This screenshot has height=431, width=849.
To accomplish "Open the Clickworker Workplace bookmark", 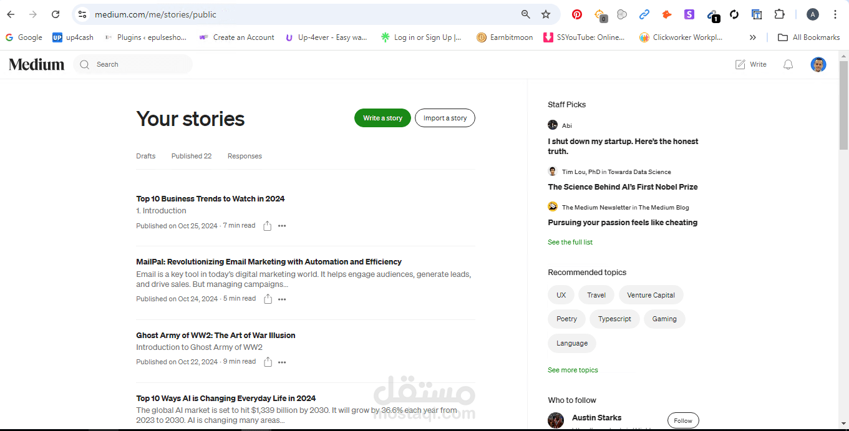I will tap(681, 37).
